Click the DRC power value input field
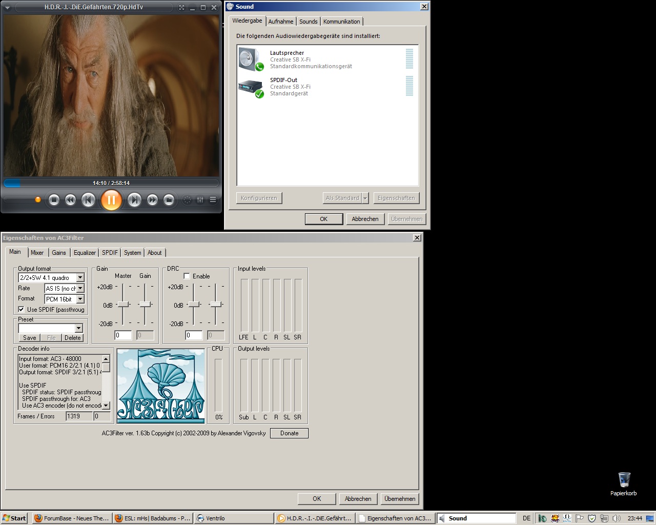This screenshot has height=525, width=656. point(194,335)
